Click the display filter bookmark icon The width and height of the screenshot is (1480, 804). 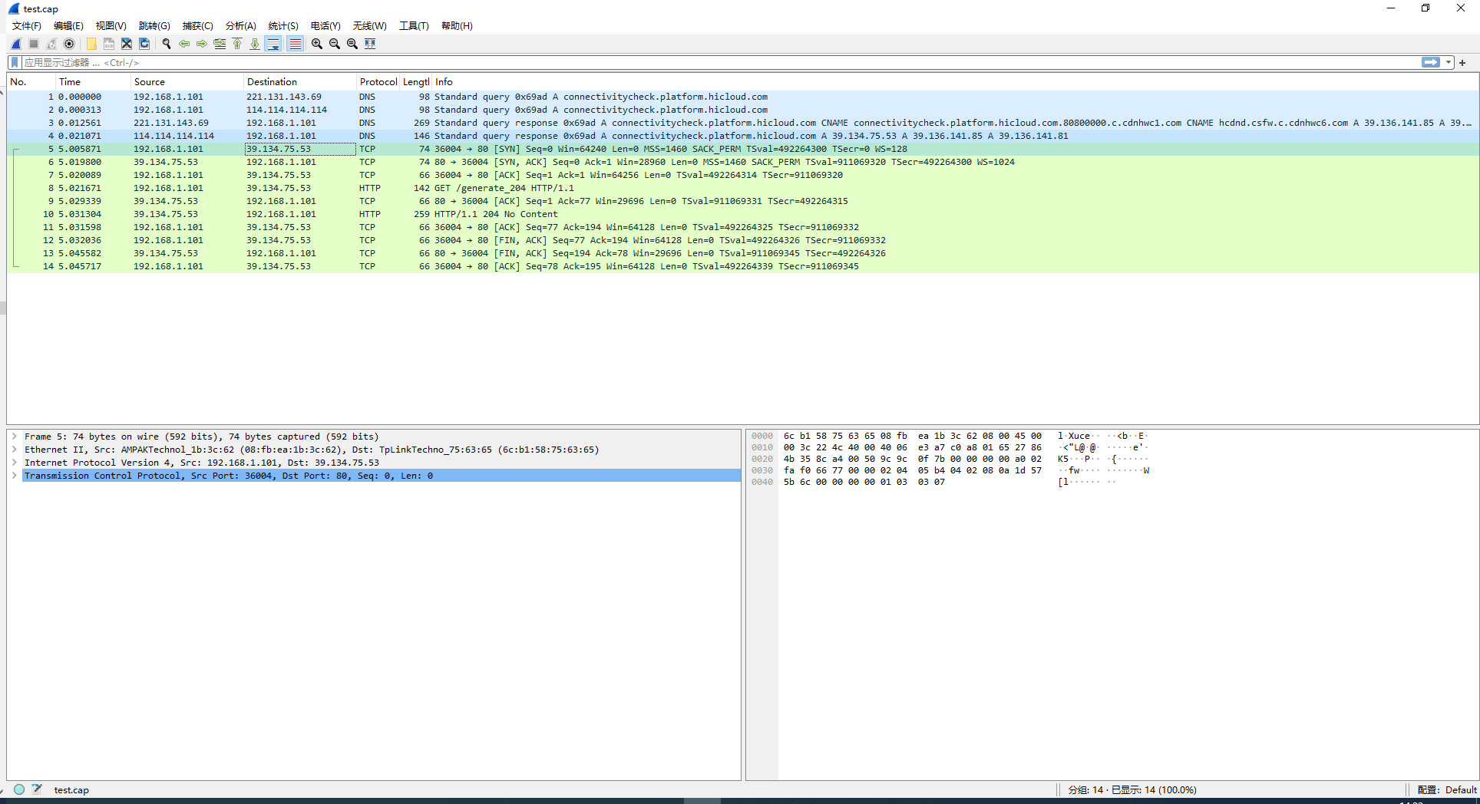pyautogui.click(x=15, y=62)
